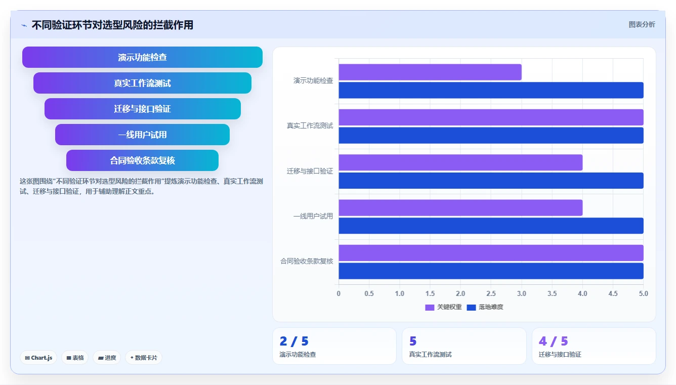
Task: Click the 合同验收条款复核 y-axis label
Action: pos(307,261)
